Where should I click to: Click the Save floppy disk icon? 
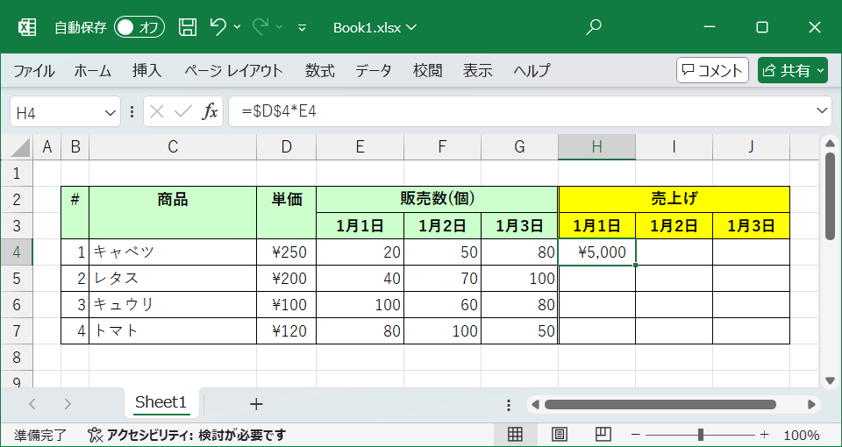188,27
